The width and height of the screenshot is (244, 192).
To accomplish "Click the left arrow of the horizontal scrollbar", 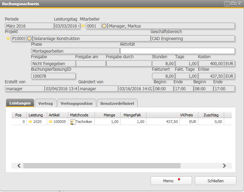I will tap(19, 166).
